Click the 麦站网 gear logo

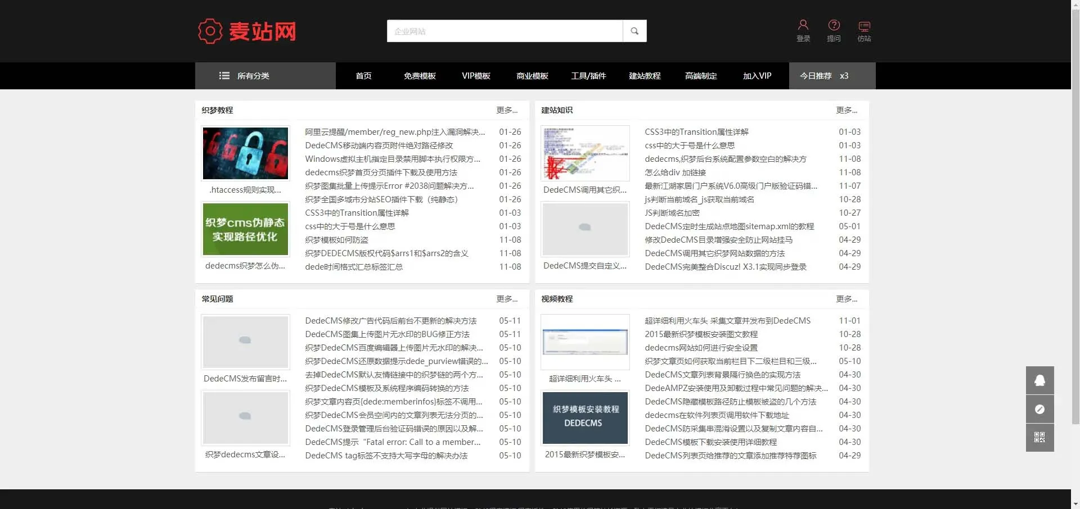pyautogui.click(x=210, y=31)
